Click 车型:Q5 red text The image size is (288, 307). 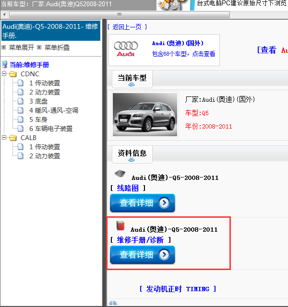pos(197,113)
